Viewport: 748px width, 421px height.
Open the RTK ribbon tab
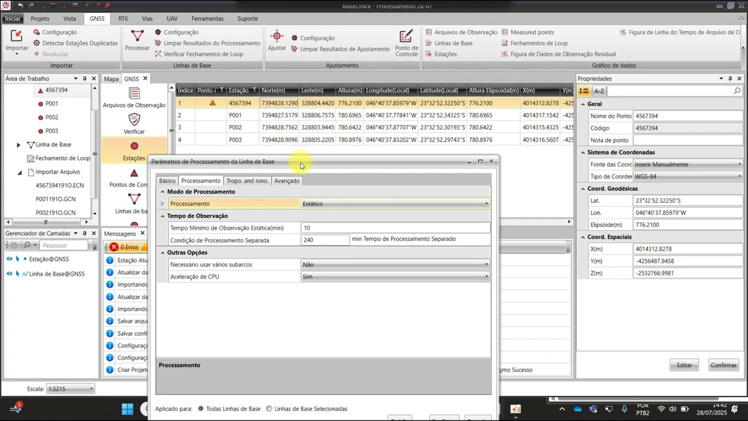point(123,19)
